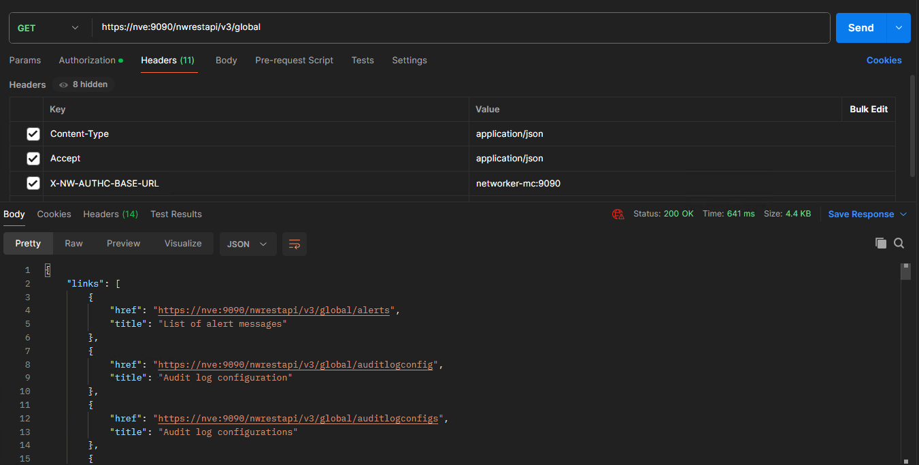The image size is (919, 465).
Task: Open the Cookies link at top right
Action: [x=884, y=60]
